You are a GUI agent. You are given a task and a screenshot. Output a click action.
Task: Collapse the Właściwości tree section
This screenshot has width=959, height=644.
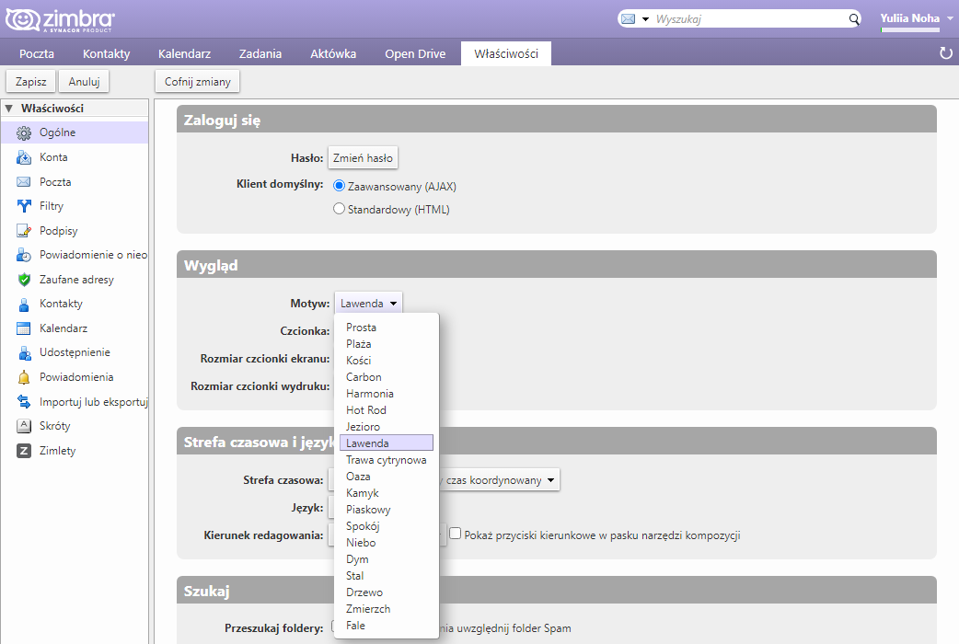coord(9,109)
